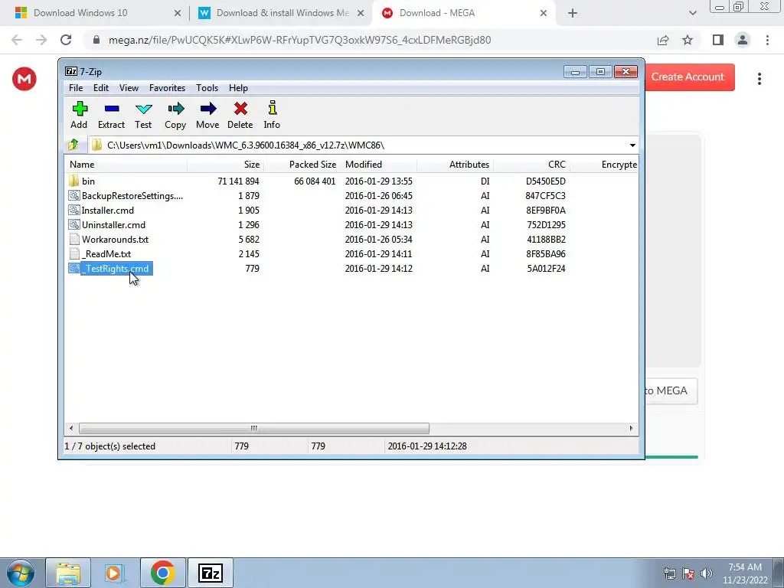Sort by the Attributes column header
Viewport: 784px width, 588px height.
coord(455,165)
